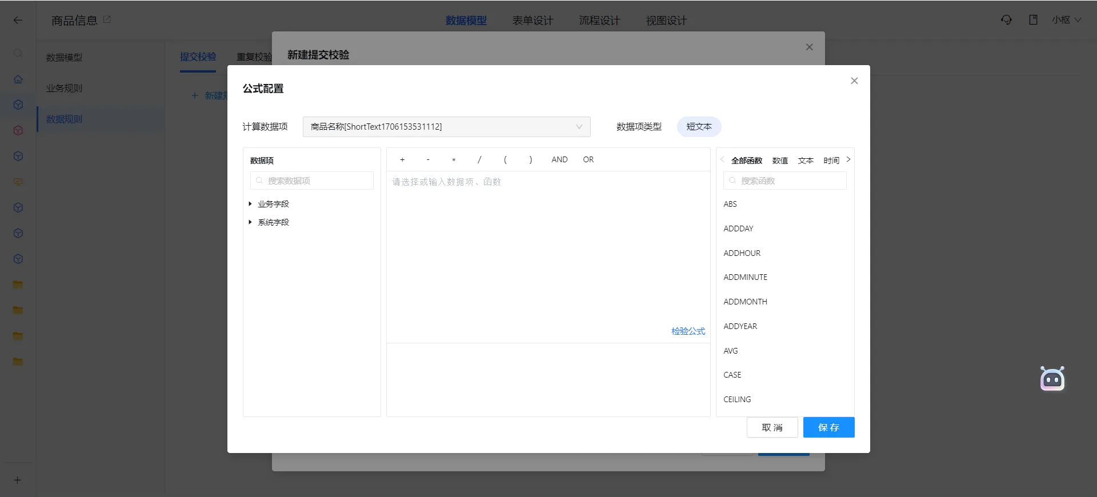Switch to 提交校验 tab
This screenshot has width=1097, height=497.
[198, 57]
